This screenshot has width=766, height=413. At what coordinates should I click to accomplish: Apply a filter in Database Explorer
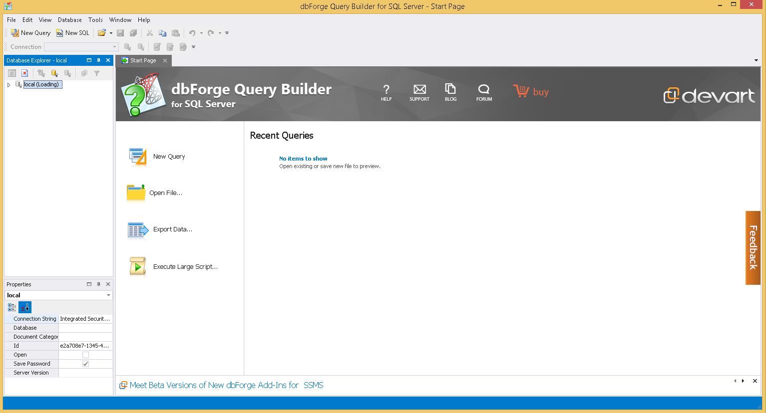click(x=97, y=73)
